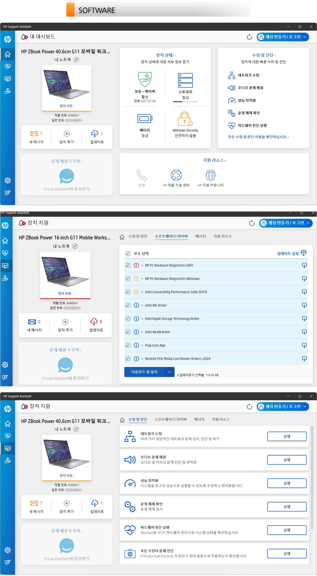This screenshot has width=317, height=576.
Task: Run 네트워크 수정 with 실행 button
Action: pyautogui.click(x=287, y=436)
